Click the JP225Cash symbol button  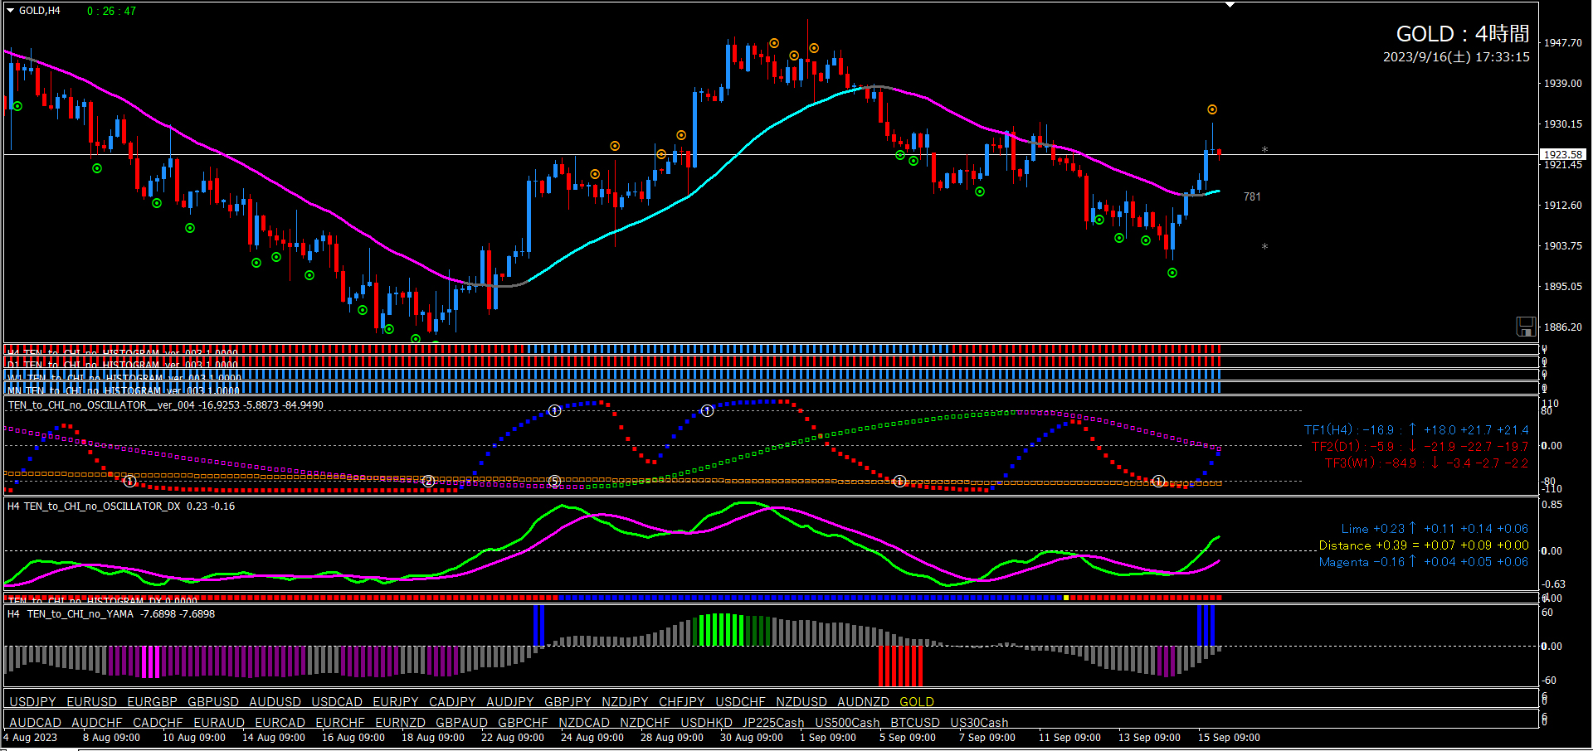(773, 723)
